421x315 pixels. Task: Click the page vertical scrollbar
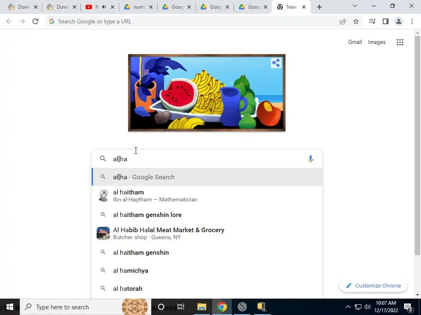coord(417,145)
